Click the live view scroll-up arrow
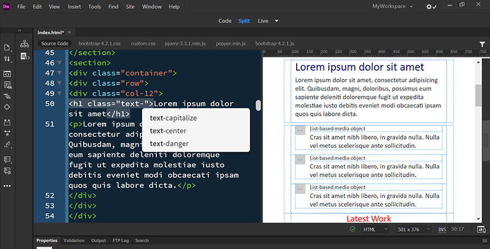 tap(478, 63)
